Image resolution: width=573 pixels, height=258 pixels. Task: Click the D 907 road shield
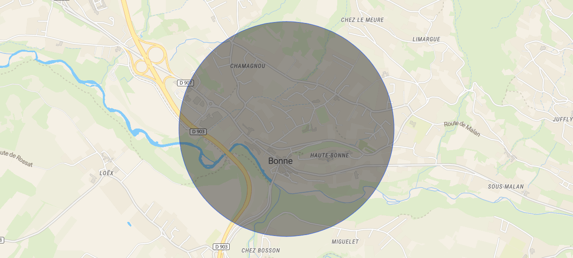tap(186, 83)
